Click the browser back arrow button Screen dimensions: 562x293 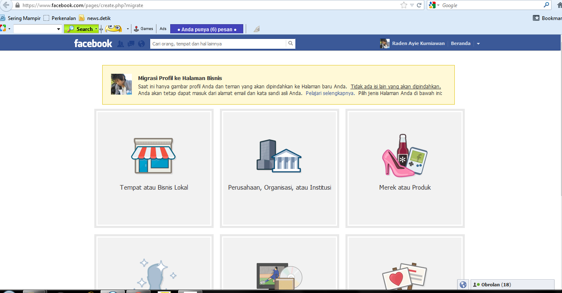[x=5, y=5]
